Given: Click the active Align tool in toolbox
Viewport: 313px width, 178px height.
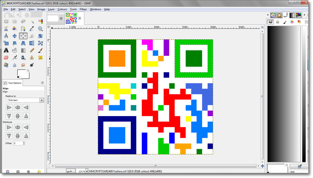Looking at the screenshot, I should point(23,36).
